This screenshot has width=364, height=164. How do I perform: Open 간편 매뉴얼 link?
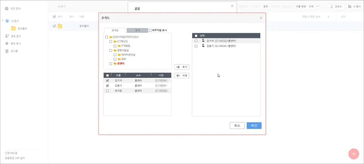click(11, 153)
